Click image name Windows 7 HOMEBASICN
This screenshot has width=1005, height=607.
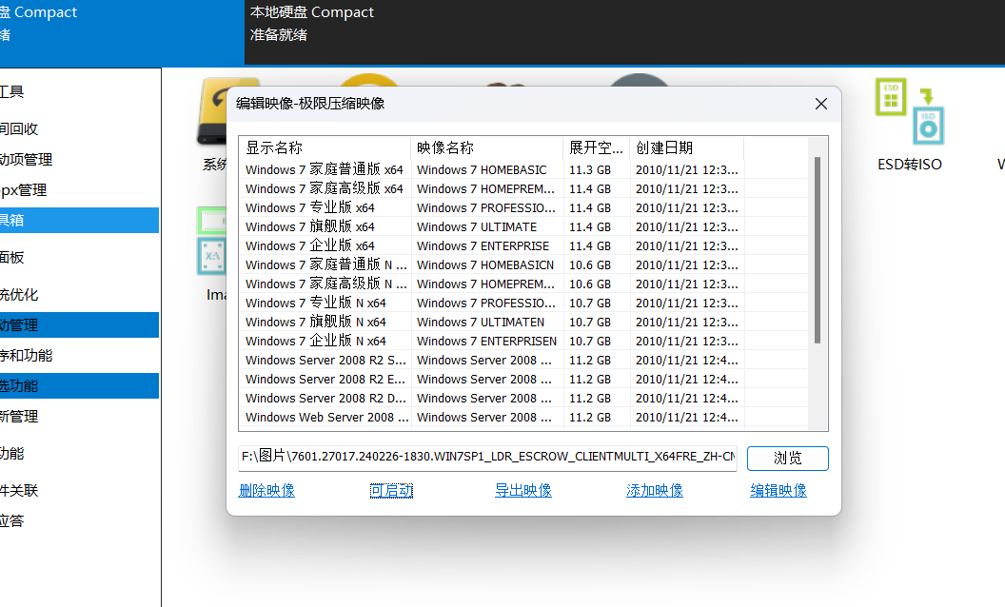(x=485, y=264)
